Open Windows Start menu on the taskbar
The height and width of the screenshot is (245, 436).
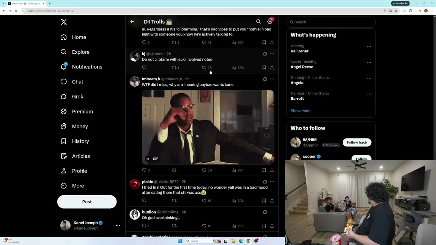pyautogui.click(x=180, y=241)
